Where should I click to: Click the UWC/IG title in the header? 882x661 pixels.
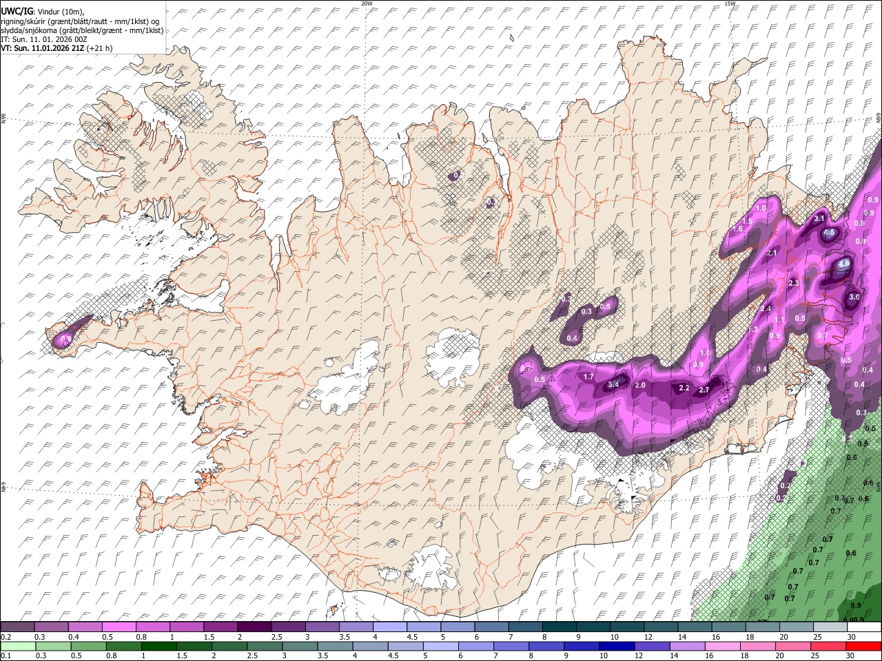pyautogui.click(x=16, y=11)
